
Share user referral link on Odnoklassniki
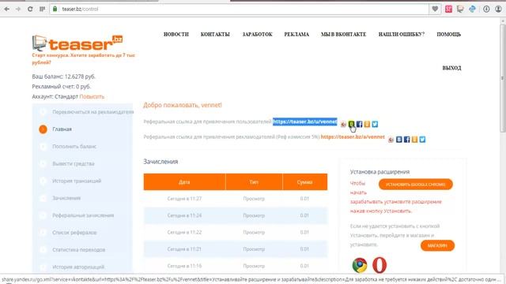point(367,124)
